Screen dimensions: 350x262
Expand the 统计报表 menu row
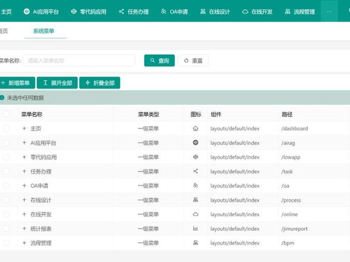tap(24, 228)
